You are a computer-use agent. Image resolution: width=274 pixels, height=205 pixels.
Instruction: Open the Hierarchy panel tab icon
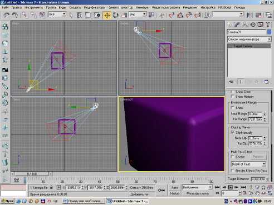[x=244, y=24]
